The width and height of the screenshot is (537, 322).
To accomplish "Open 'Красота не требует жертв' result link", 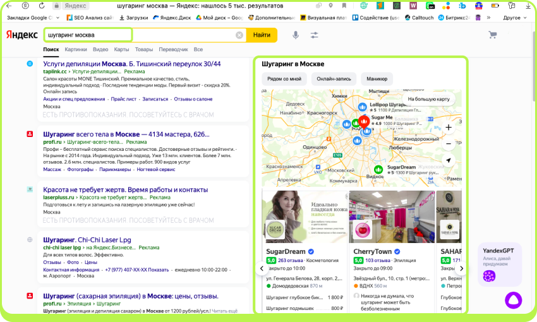I will (125, 189).
